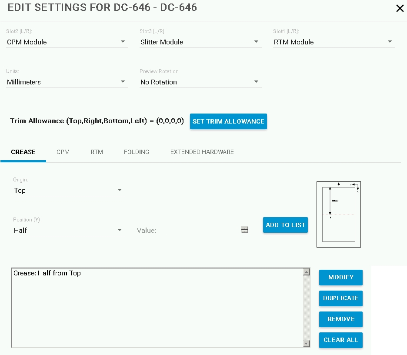Click the crease preview diagram
407x355 pixels.
(338, 214)
